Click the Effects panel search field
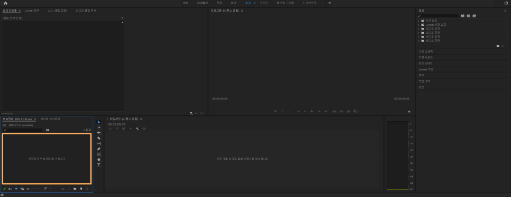 coord(438,16)
